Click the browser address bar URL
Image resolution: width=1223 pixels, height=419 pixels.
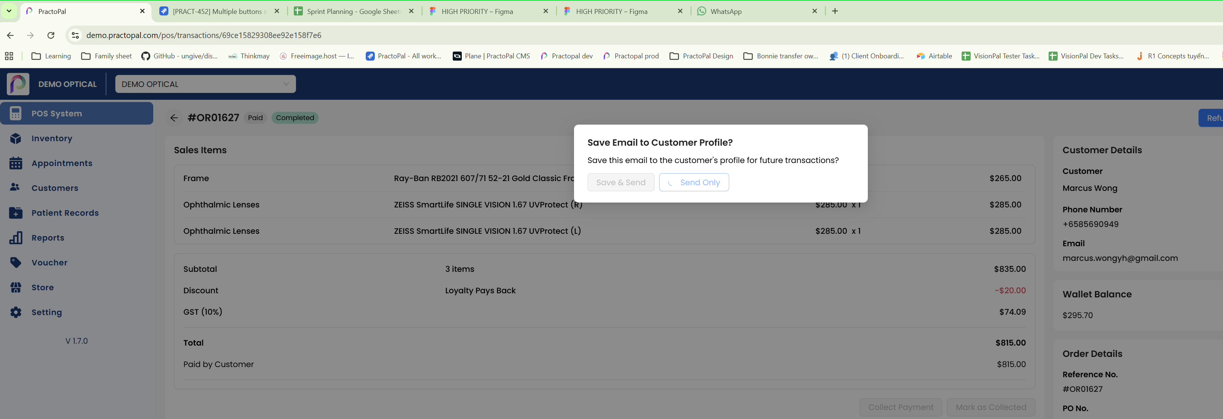(x=204, y=35)
